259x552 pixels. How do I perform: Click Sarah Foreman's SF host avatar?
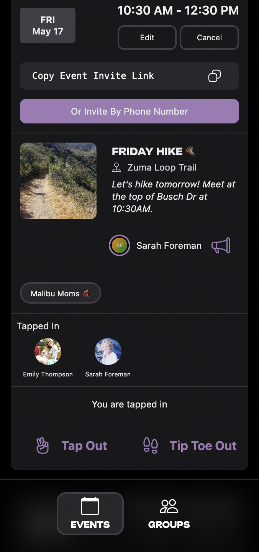[x=120, y=245]
